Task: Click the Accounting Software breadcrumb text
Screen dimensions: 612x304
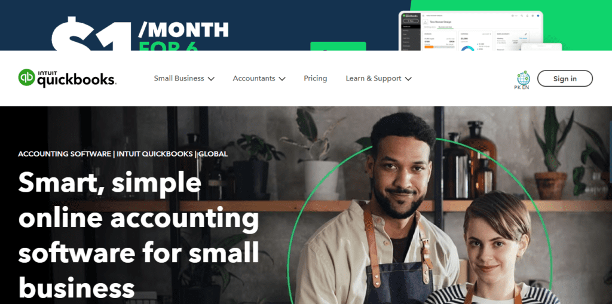Action: tap(65, 153)
